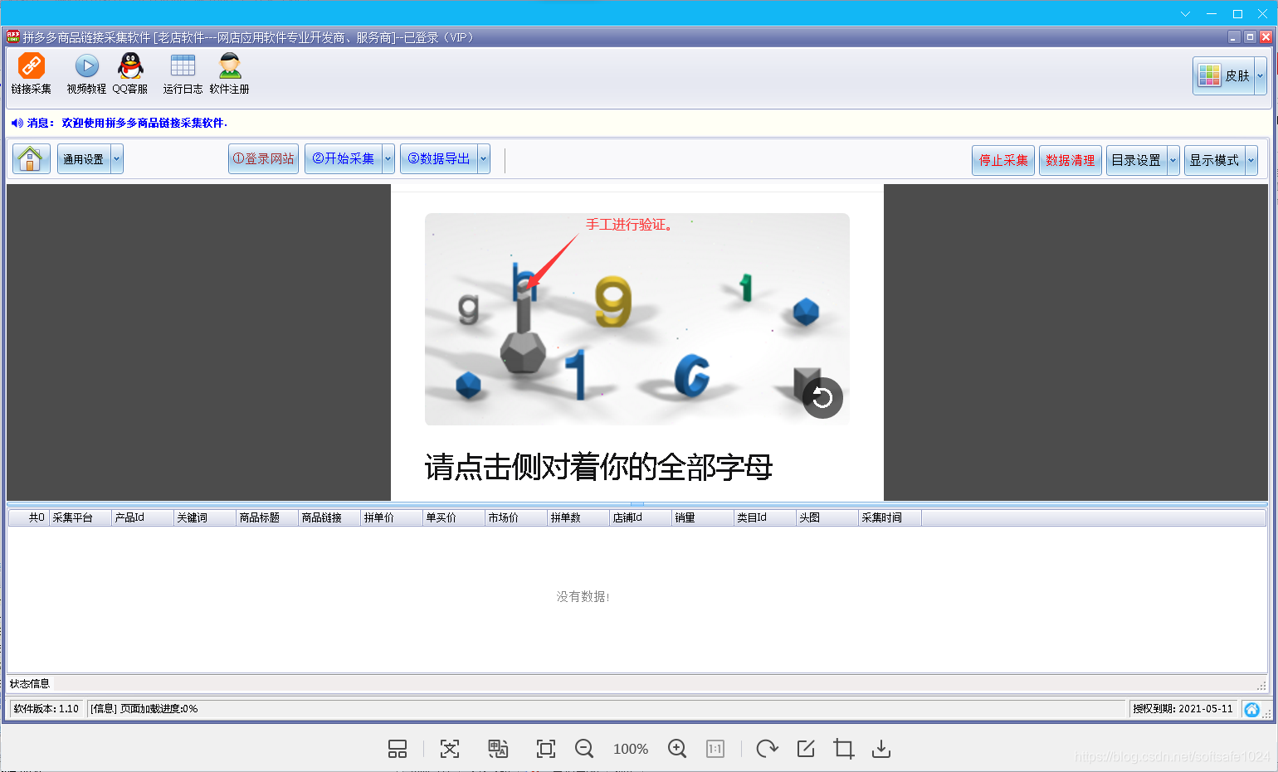Expand the ③数据导出 dropdown arrow
Viewport: 1278px width, 772px height.
coord(484,158)
